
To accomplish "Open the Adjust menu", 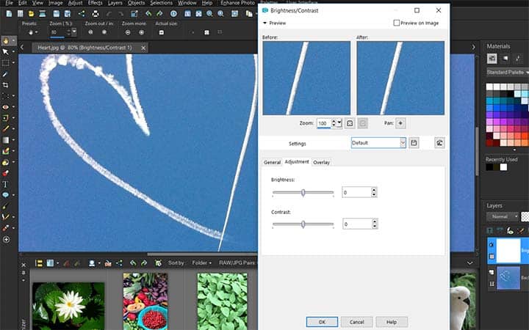I will [x=75, y=3].
